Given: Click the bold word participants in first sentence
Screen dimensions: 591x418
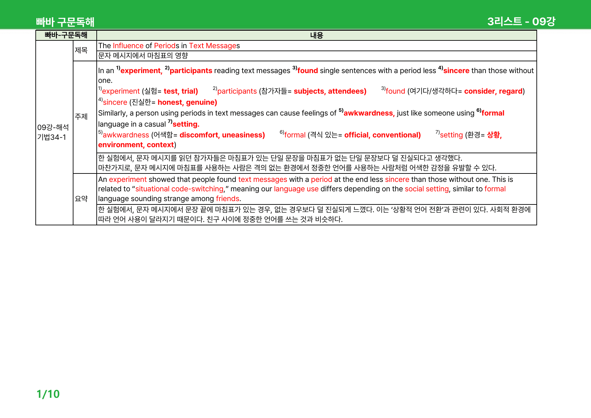Looking at the screenshot, I should tap(191, 70).
